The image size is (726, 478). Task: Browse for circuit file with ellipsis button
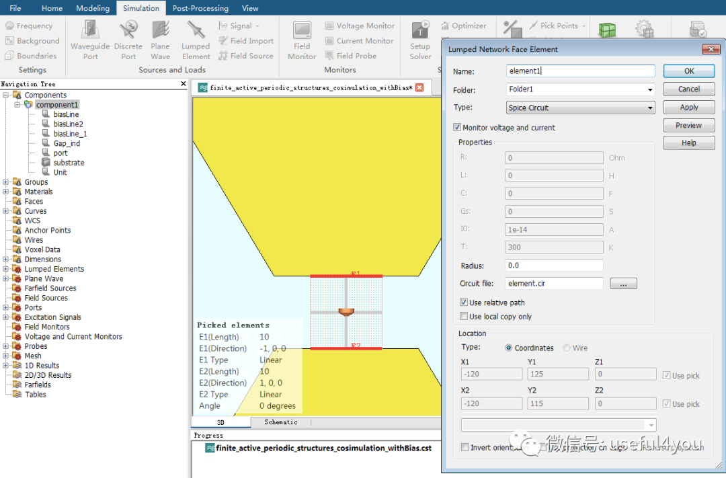(x=623, y=284)
